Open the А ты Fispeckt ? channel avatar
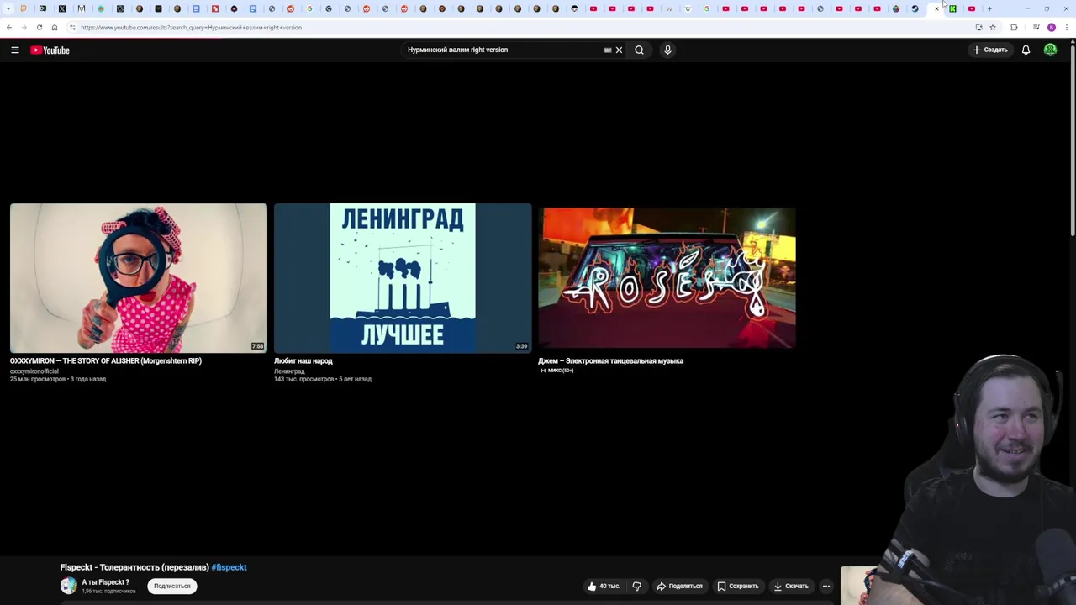This screenshot has height=605, width=1076. tap(69, 586)
